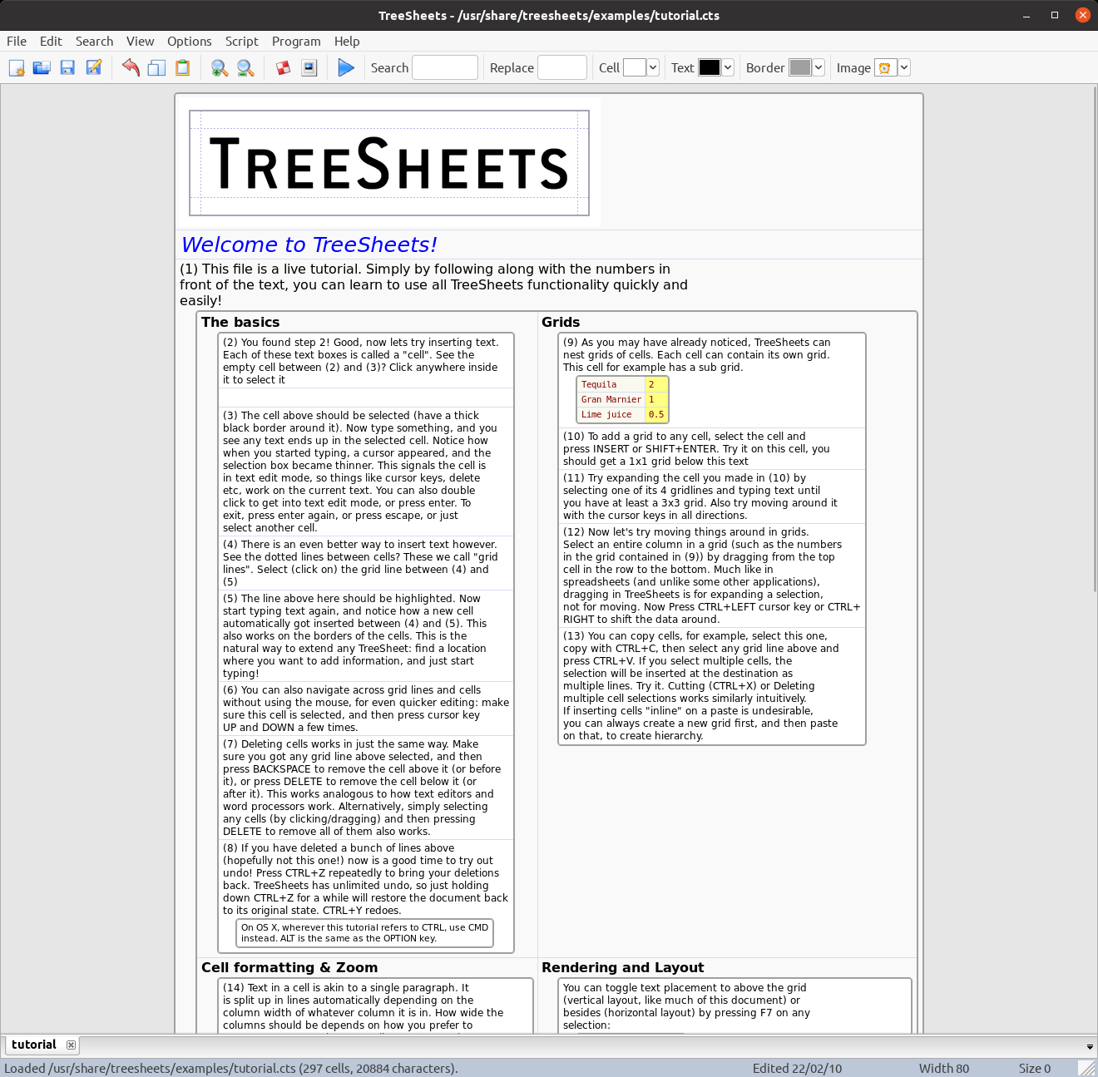Click the yellow '2' value cell

[x=656, y=384]
